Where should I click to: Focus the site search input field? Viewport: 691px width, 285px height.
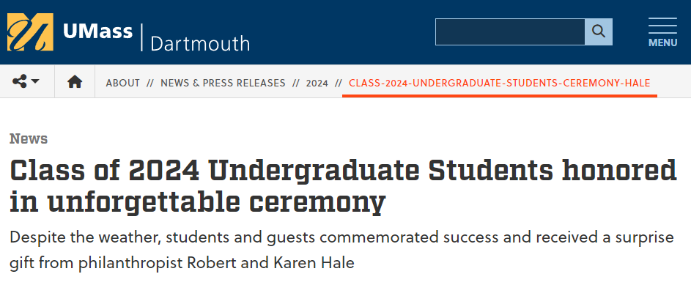pyautogui.click(x=510, y=32)
